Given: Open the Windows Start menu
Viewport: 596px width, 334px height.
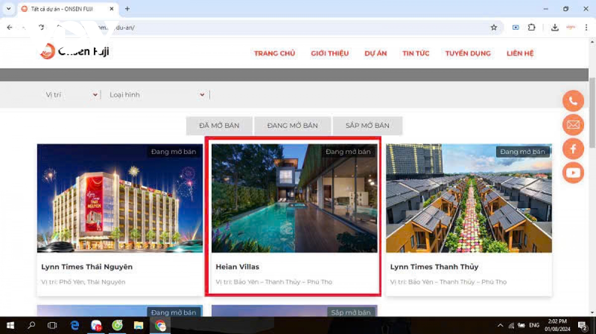Looking at the screenshot, I should click(x=10, y=326).
